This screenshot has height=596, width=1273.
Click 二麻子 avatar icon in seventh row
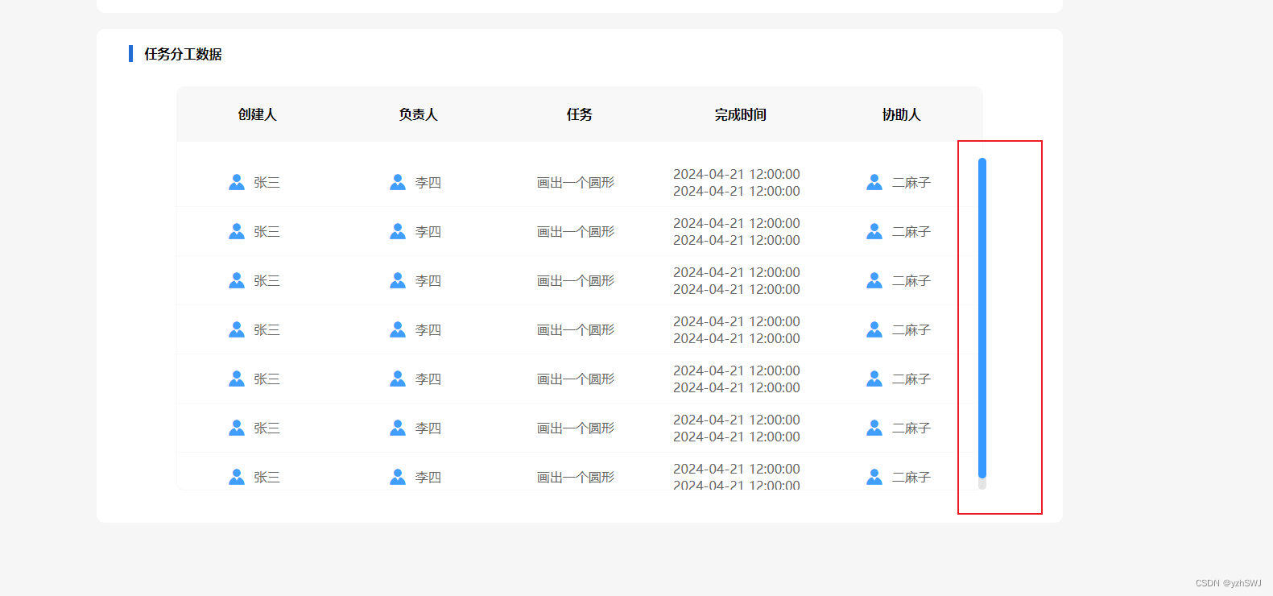874,477
